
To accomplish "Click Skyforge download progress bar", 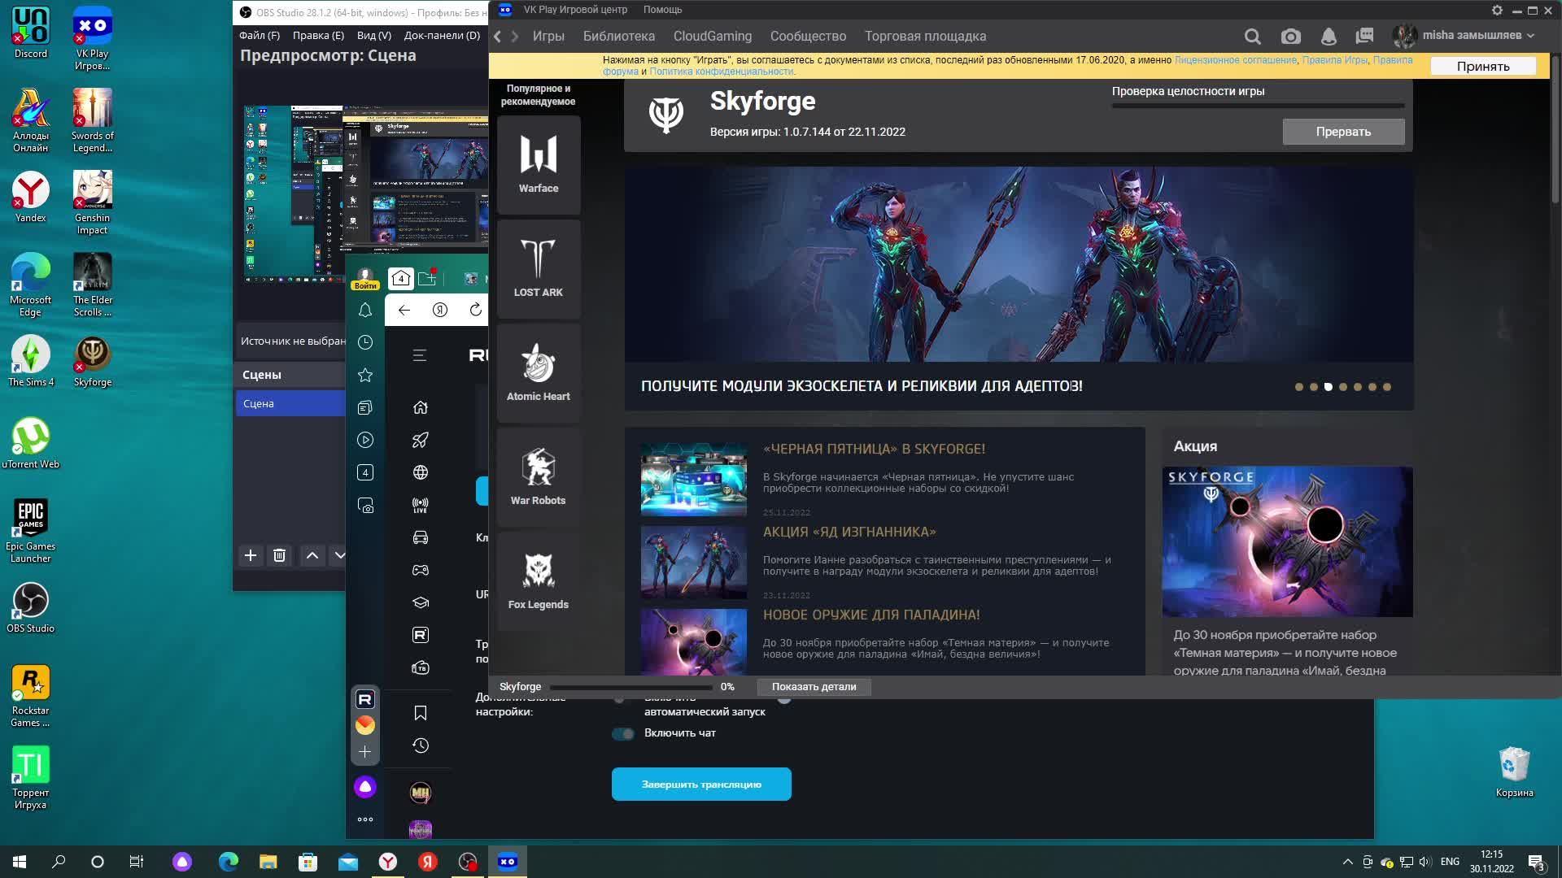I will tap(630, 687).
